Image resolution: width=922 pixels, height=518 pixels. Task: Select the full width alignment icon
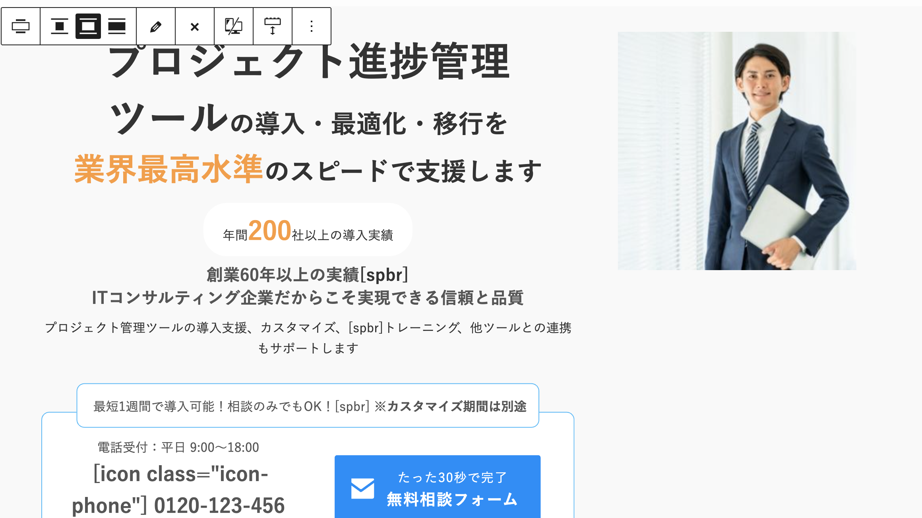tap(117, 27)
